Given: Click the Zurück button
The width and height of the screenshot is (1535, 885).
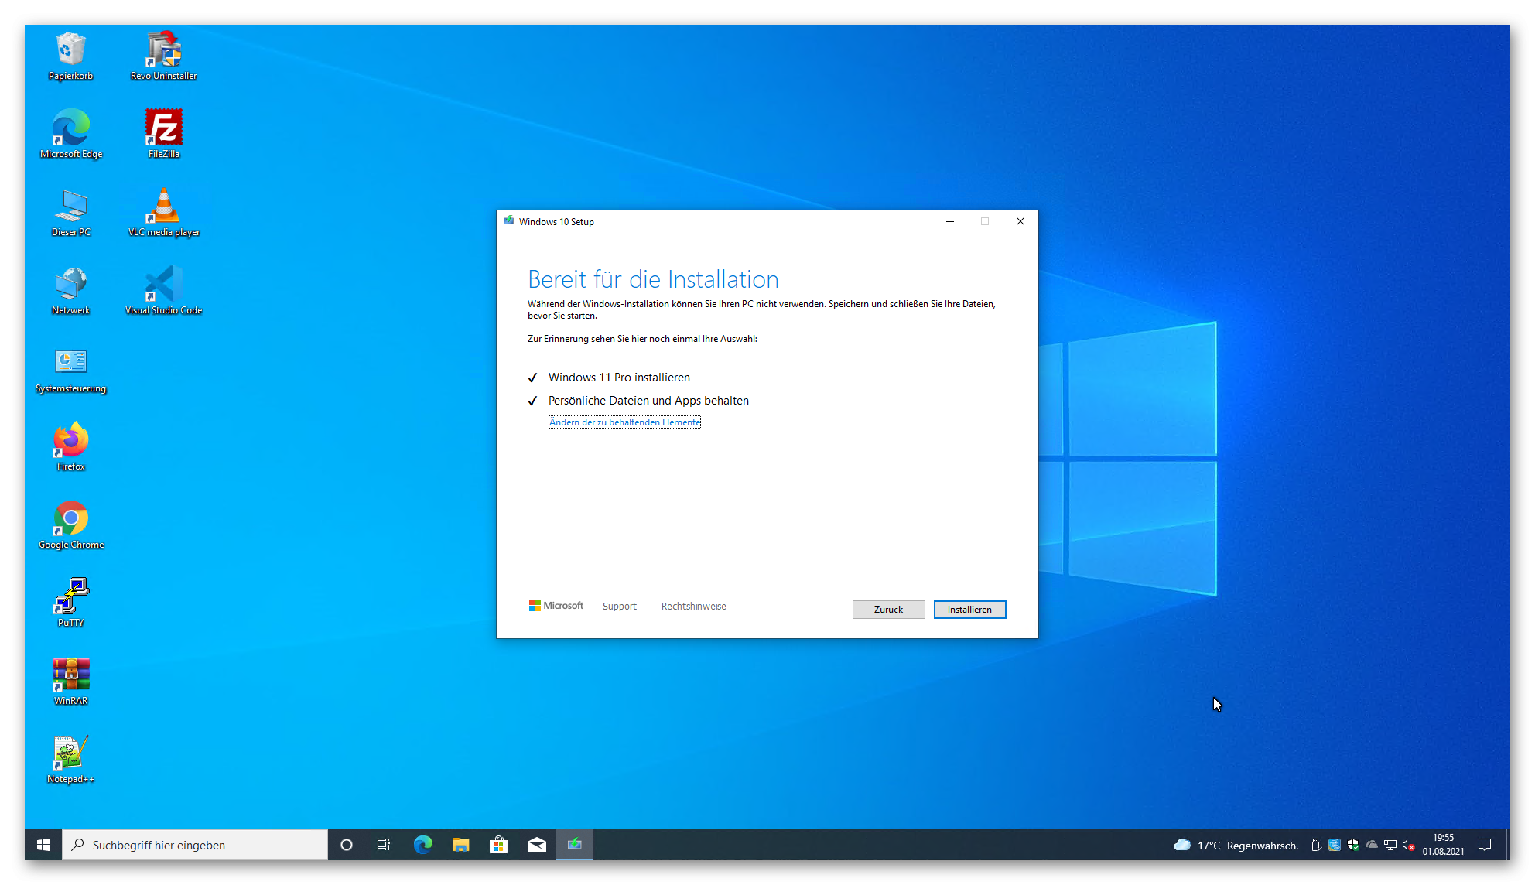Looking at the screenshot, I should [888, 610].
